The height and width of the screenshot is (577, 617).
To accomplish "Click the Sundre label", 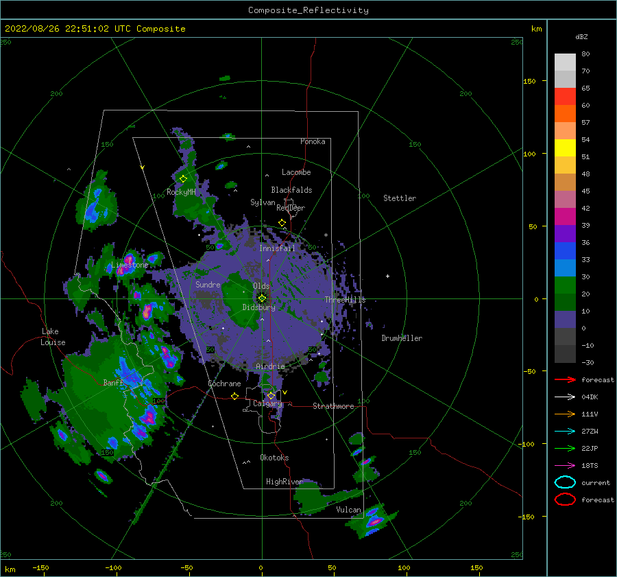I will (208, 284).
